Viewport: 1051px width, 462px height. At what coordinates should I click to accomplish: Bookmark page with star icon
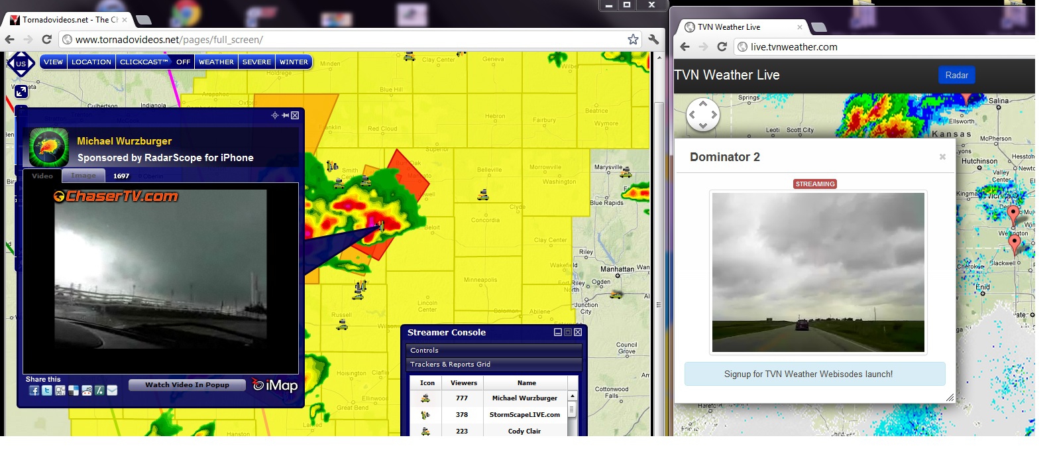(x=633, y=39)
